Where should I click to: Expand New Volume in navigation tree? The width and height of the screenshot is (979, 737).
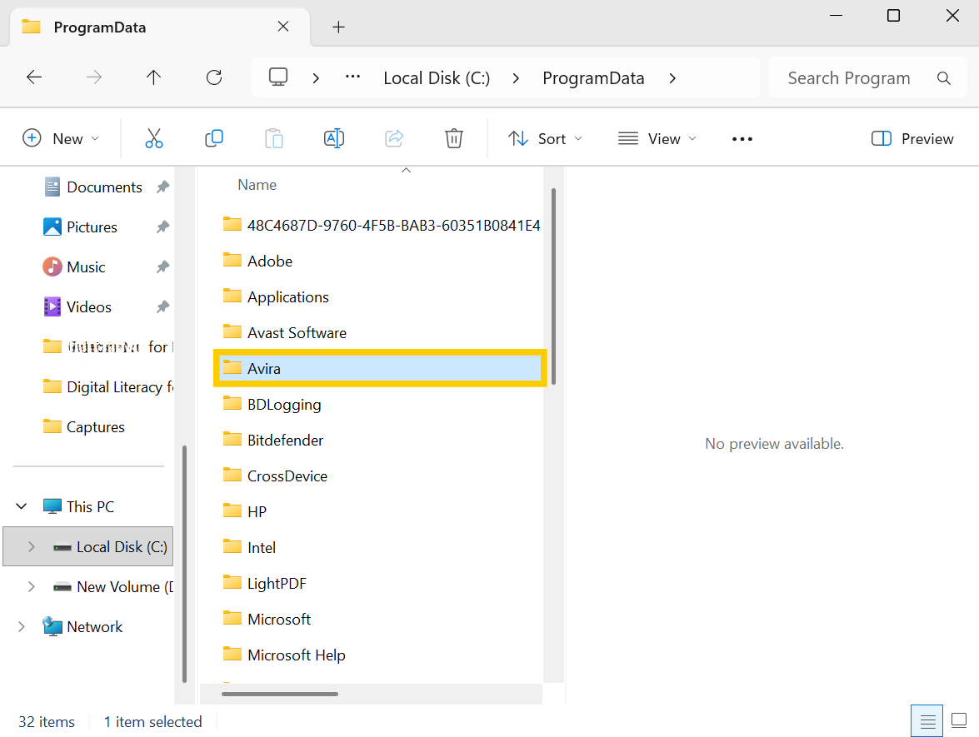click(31, 586)
